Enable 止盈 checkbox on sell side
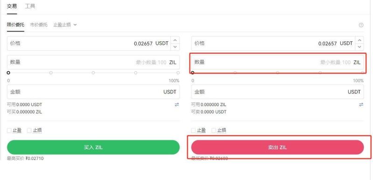The width and height of the screenshot is (373, 180). [193, 130]
